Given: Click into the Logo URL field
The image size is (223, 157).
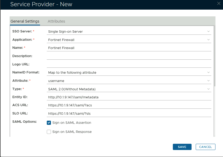Looking at the screenshot, I should (x=129, y=64).
